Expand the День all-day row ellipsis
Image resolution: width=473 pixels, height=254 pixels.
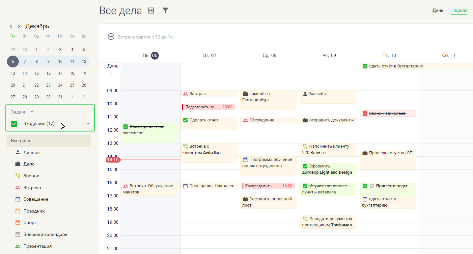[x=113, y=73]
